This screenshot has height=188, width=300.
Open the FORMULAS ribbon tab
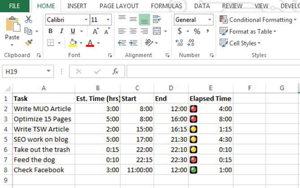(166, 6)
